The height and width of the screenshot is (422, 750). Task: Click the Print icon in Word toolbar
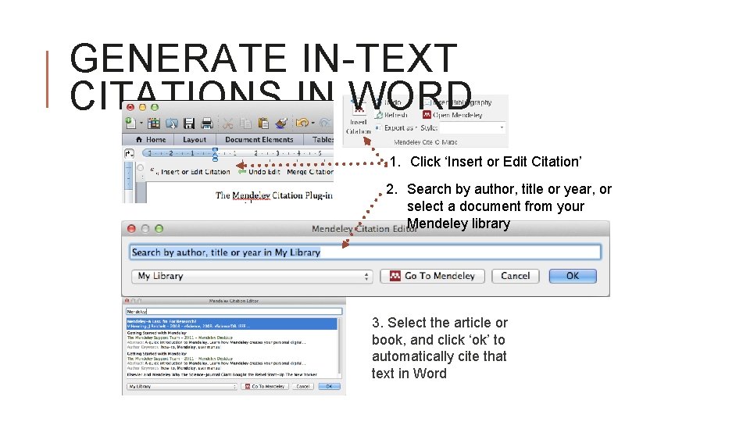(206, 123)
